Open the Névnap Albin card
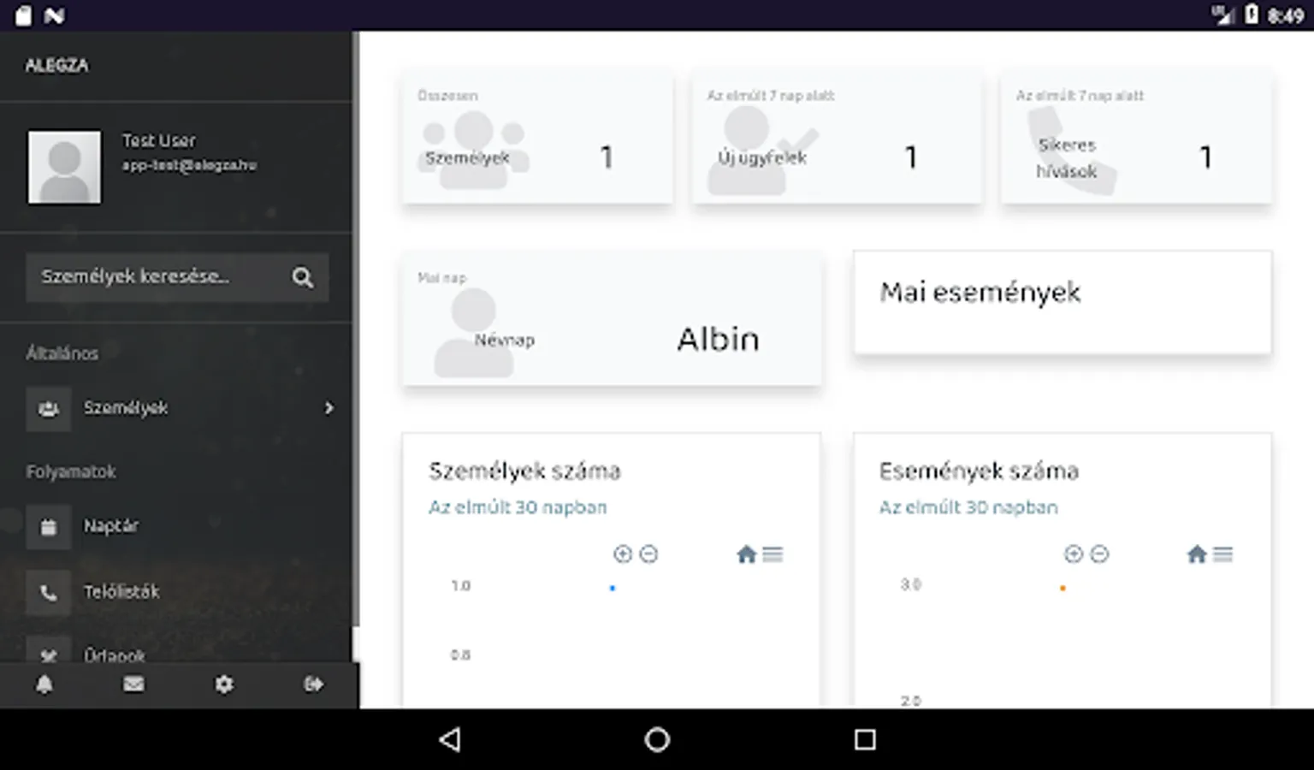Screen dimensions: 1314x770 point(612,319)
